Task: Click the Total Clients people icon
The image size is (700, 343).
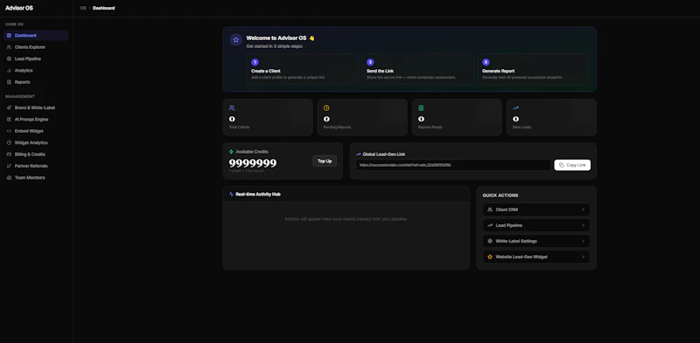Action: tap(232, 108)
